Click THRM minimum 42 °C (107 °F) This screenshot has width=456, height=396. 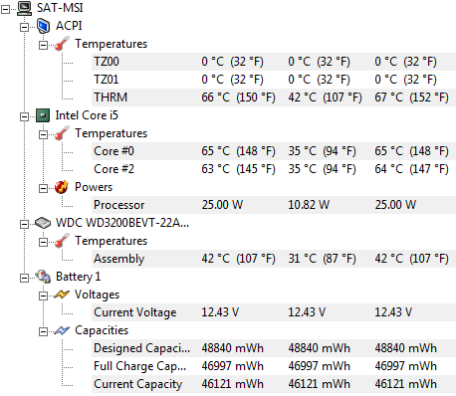(325, 98)
